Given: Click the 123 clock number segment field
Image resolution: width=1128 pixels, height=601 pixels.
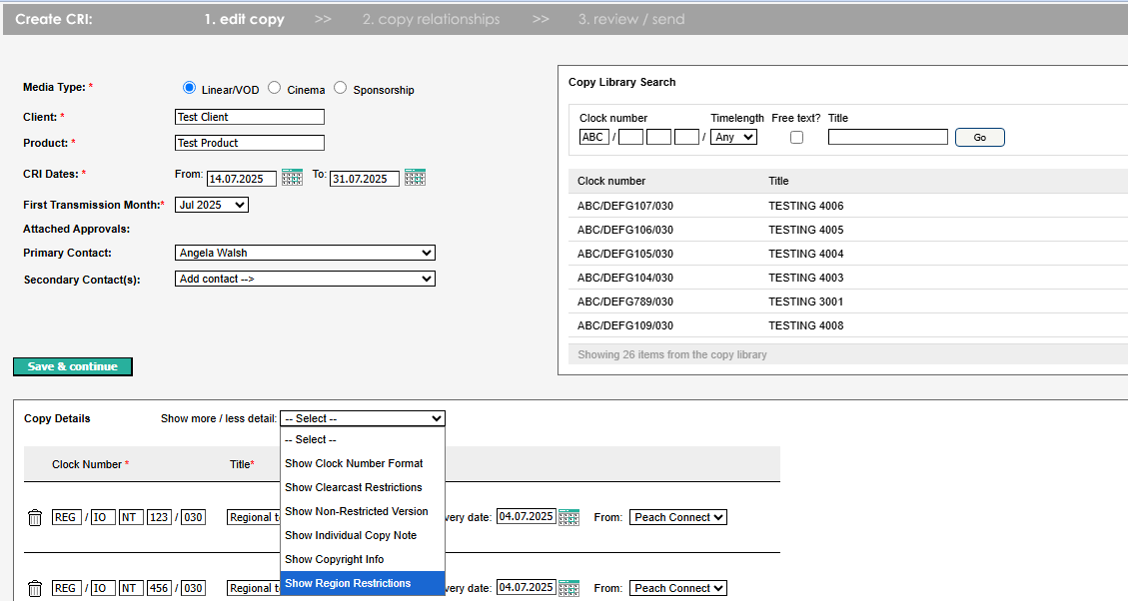Looking at the screenshot, I should [159, 517].
